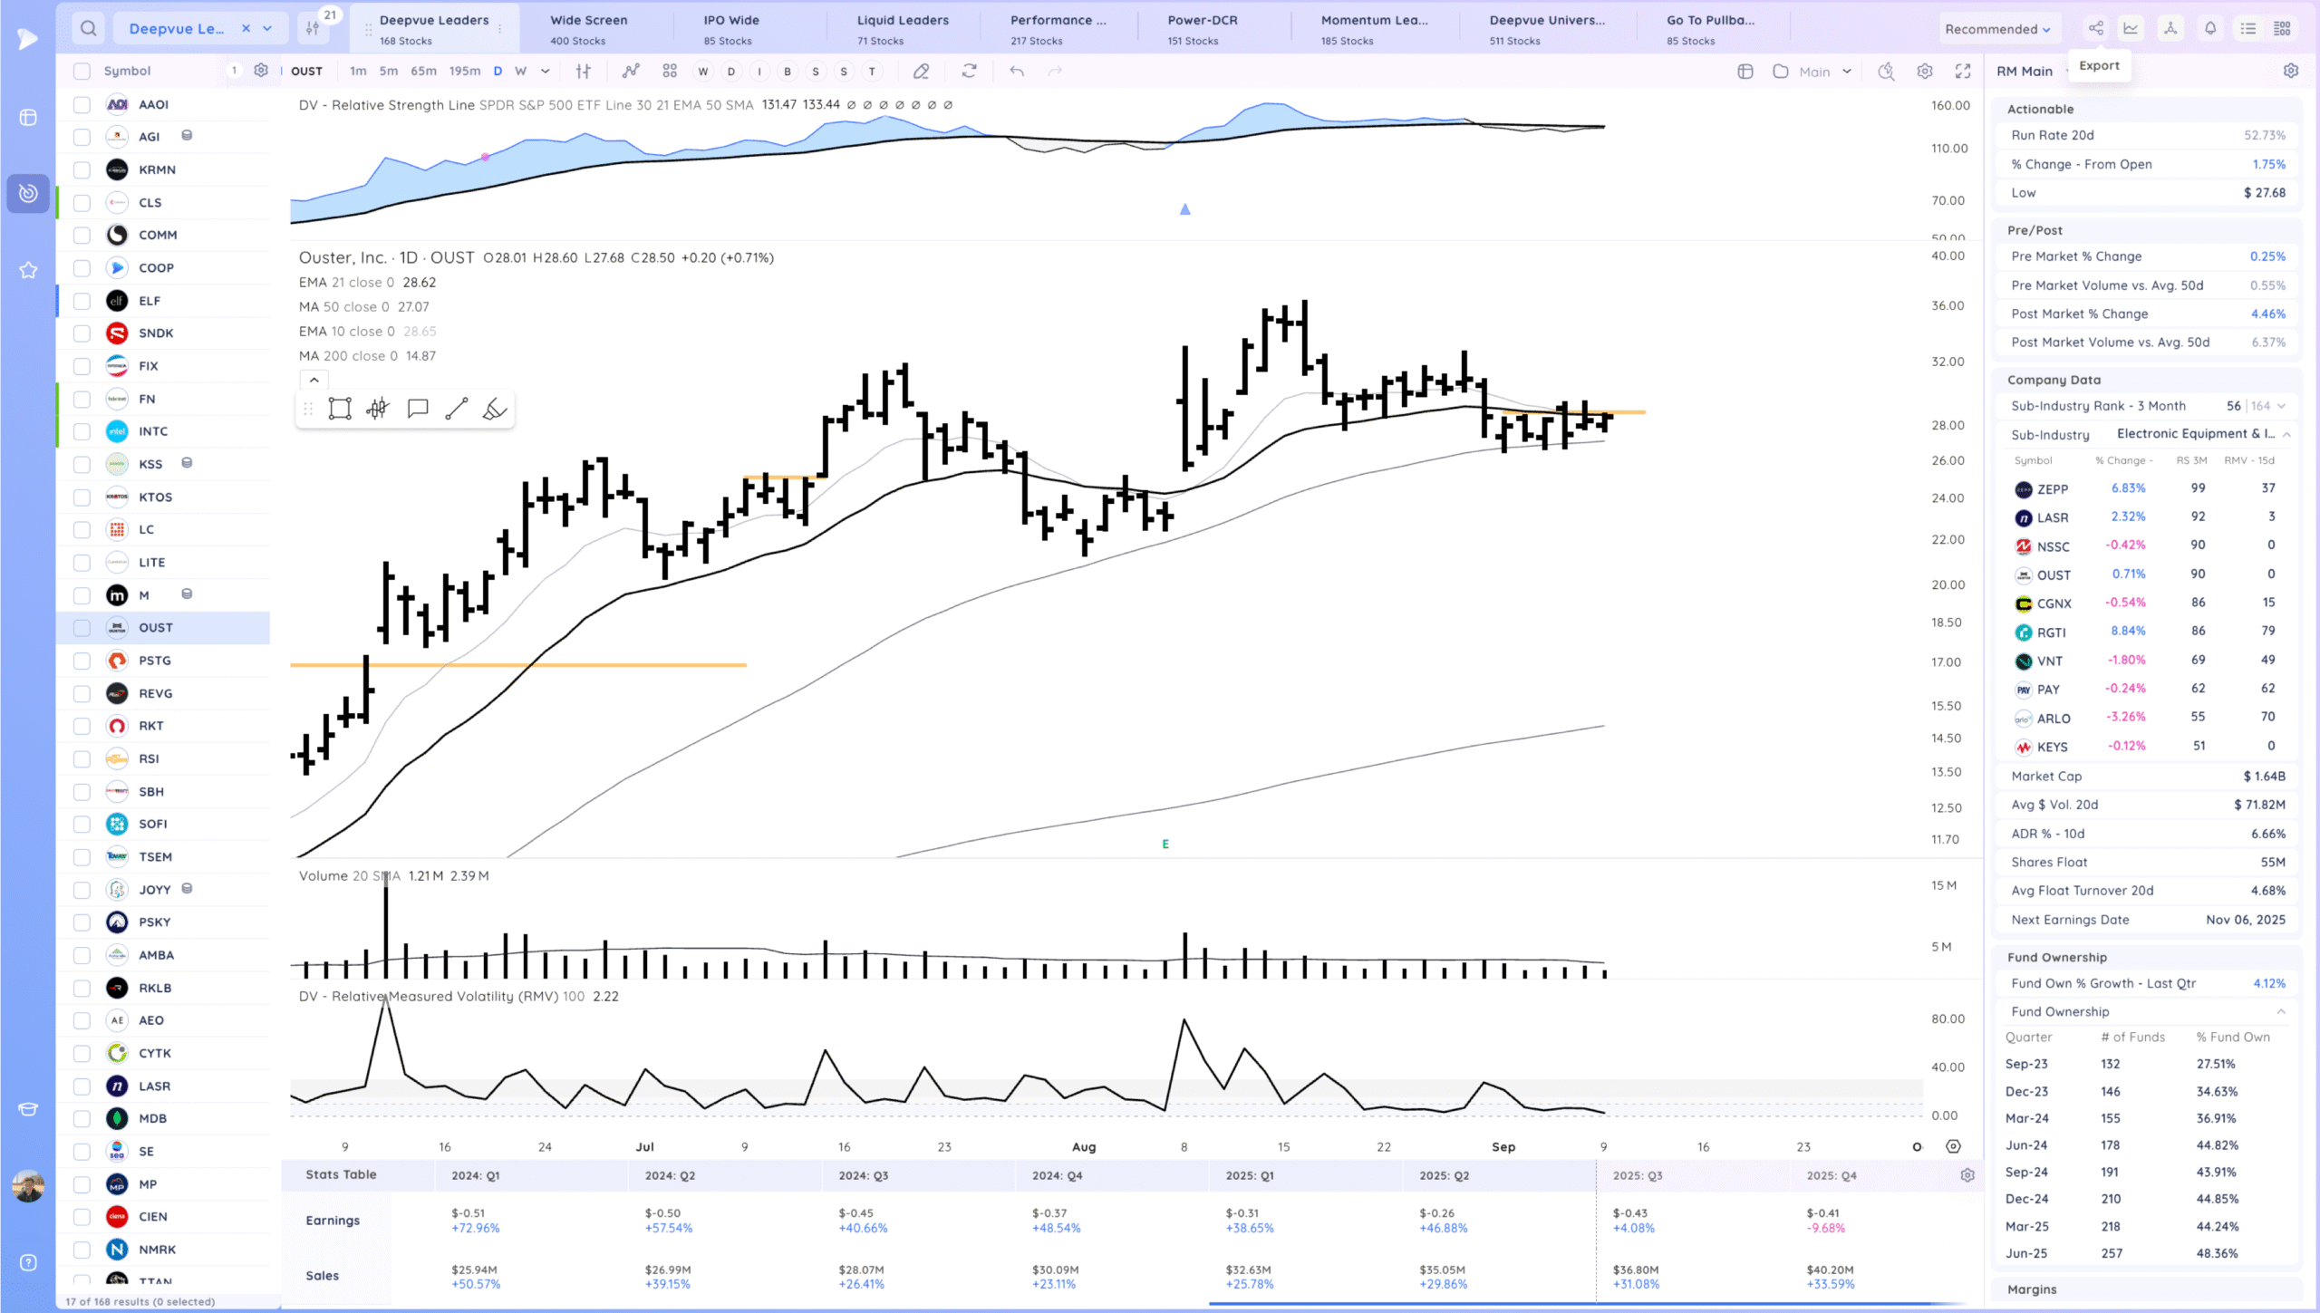2320x1313 pixels.
Task: Switch to grid table layout icon
Action: click(2283, 28)
